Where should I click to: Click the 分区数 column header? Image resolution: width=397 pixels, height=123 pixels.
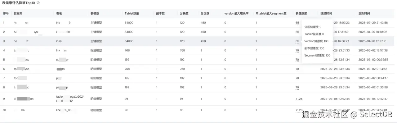(x=205, y=14)
